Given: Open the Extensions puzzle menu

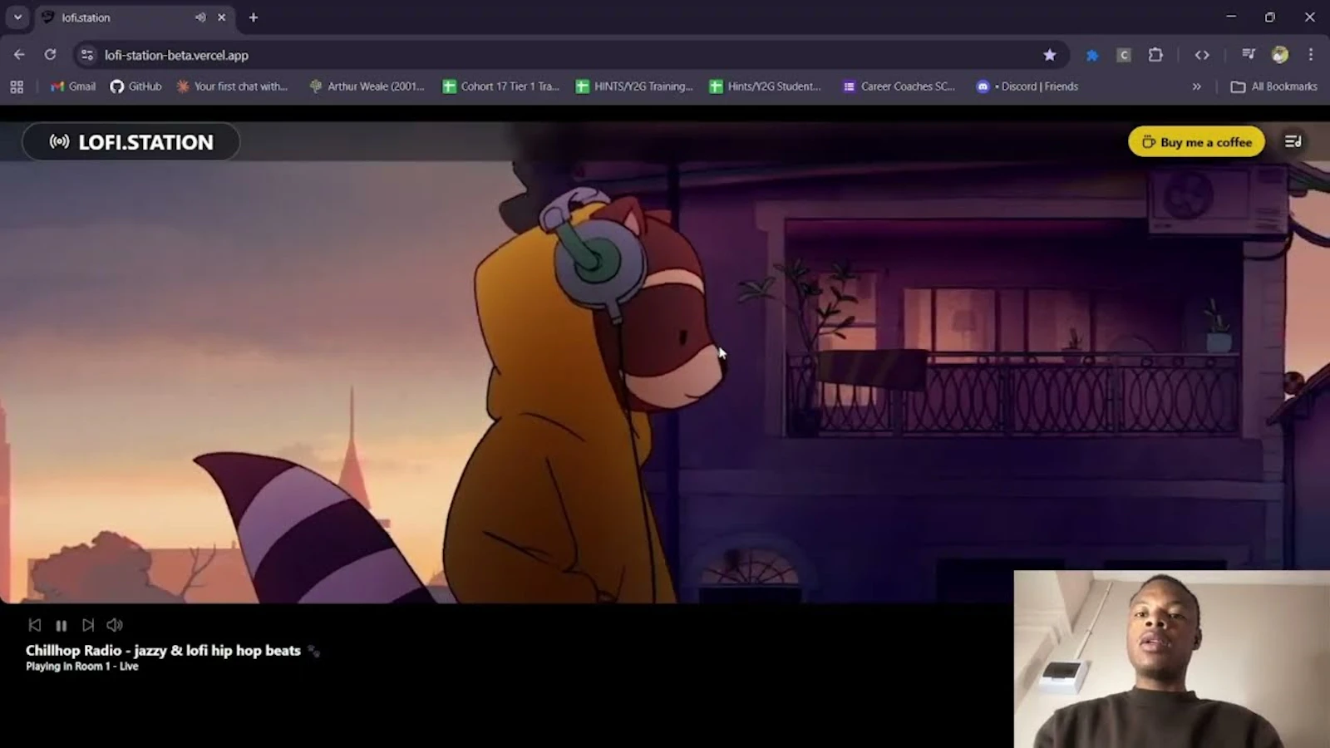Looking at the screenshot, I should tap(1155, 55).
